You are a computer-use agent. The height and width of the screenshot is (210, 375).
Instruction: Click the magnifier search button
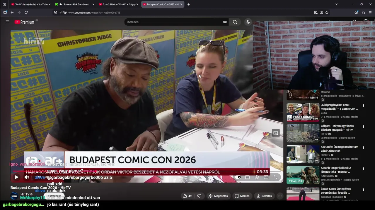(x=235, y=22)
